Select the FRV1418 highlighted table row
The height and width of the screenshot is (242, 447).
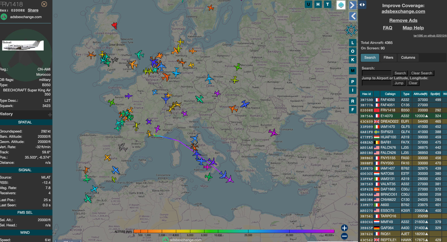coord(403,110)
